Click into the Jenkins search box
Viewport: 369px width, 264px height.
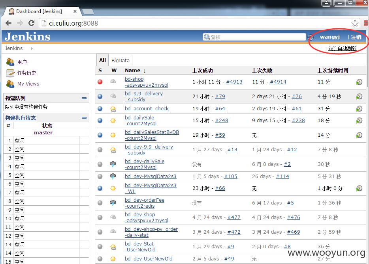[254, 37]
